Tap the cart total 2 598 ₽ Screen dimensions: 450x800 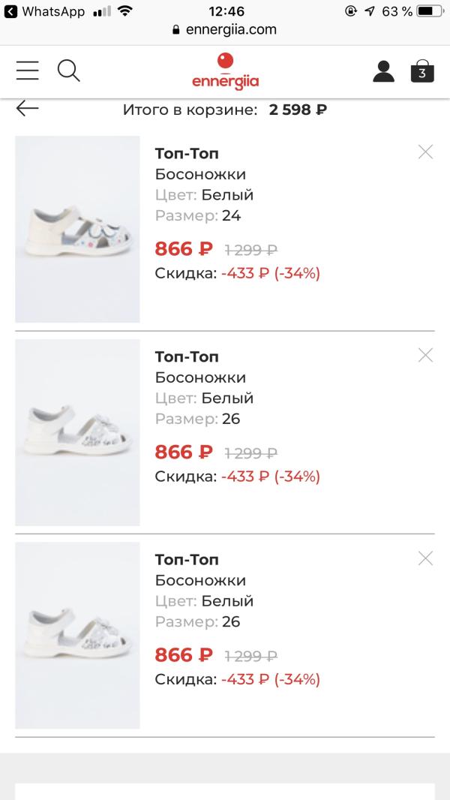tap(298, 110)
